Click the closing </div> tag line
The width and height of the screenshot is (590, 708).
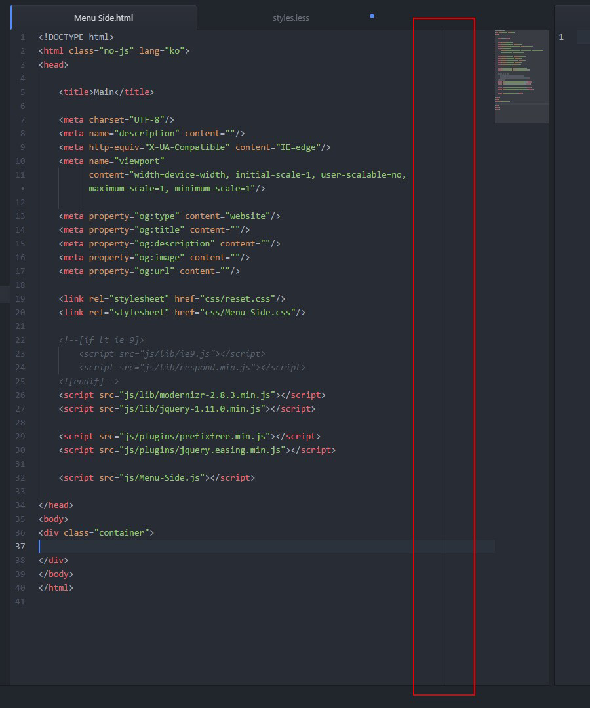click(x=53, y=560)
